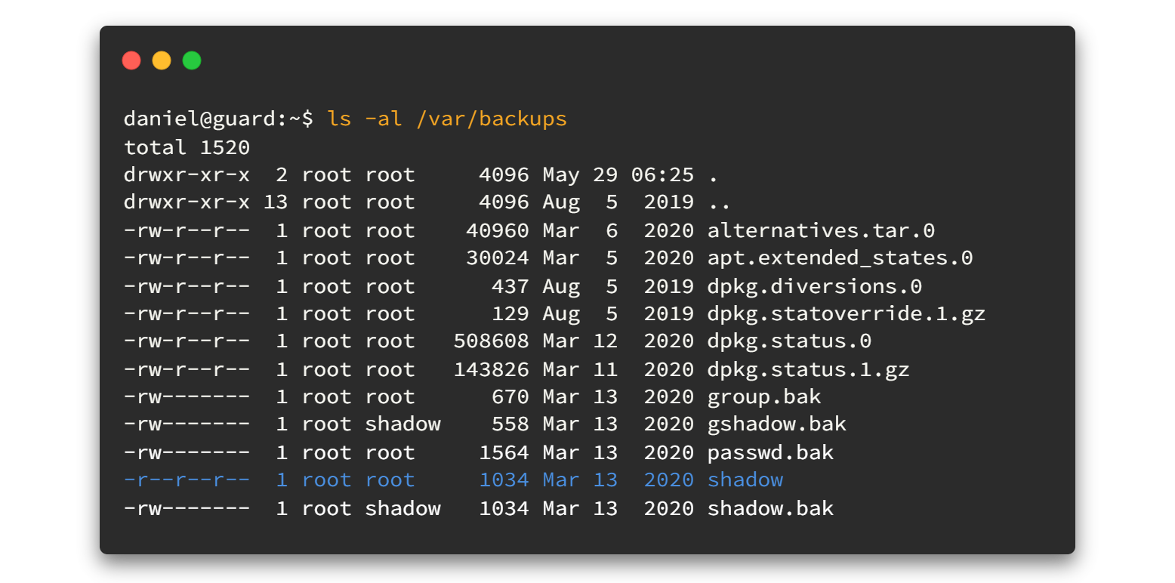Click the passwd.bak filename

(770, 452)
